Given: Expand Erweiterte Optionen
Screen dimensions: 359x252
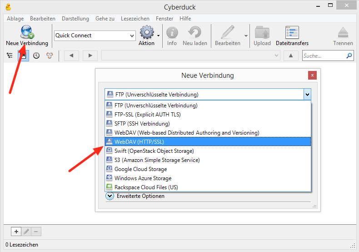Looking at the screenshot, I should click(x=110, y=196).
